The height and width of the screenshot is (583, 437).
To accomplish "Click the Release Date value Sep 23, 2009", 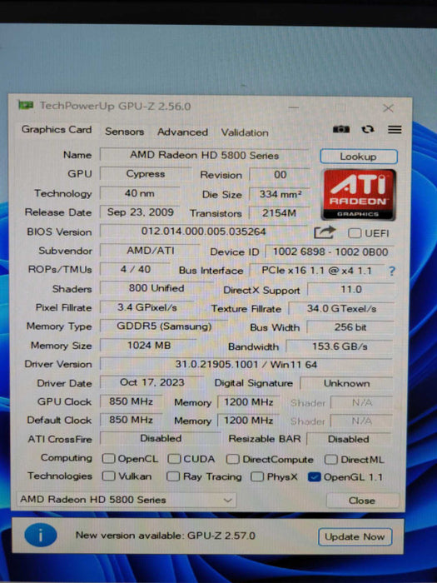I will click(140, 212).
